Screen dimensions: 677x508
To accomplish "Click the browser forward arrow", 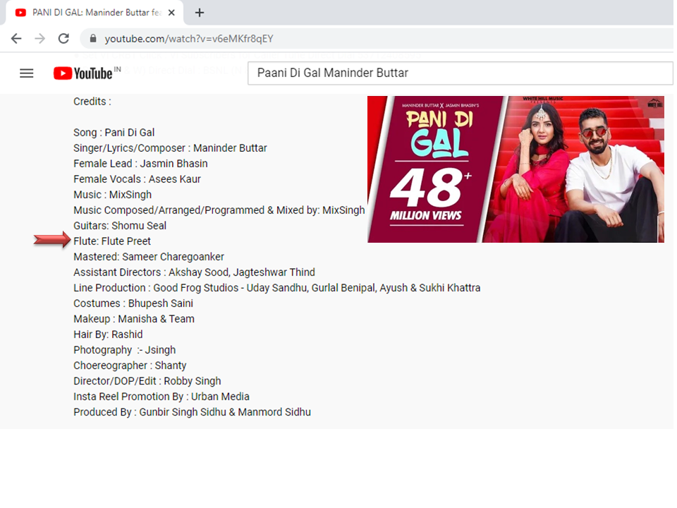I will click(x=40, y=39).
